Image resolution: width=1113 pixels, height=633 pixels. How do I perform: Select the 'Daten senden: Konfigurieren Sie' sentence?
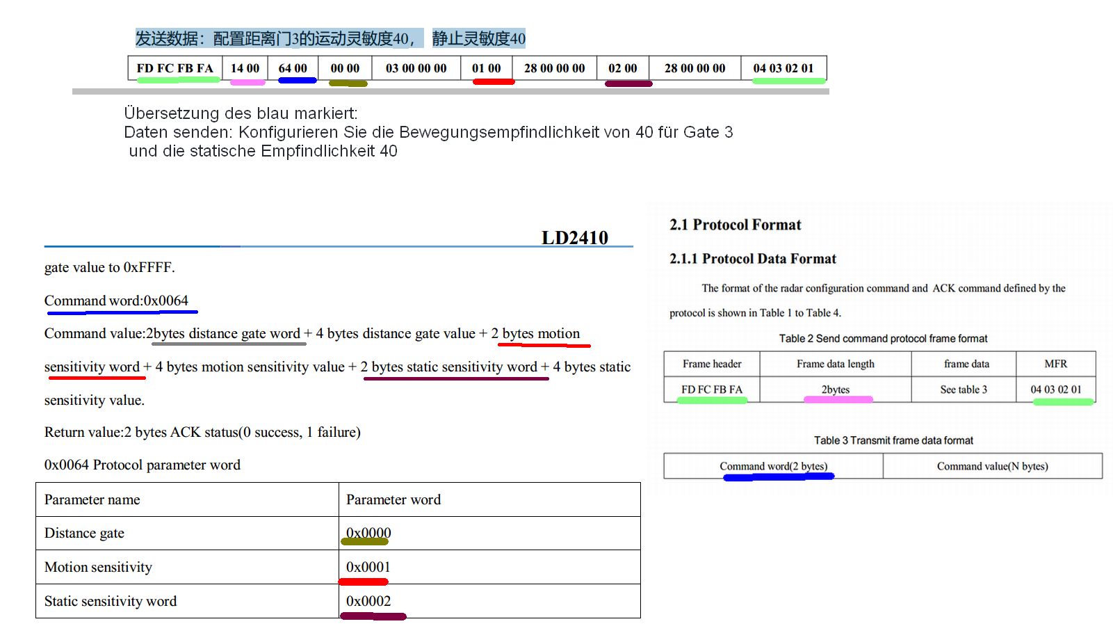pos(428,132)
